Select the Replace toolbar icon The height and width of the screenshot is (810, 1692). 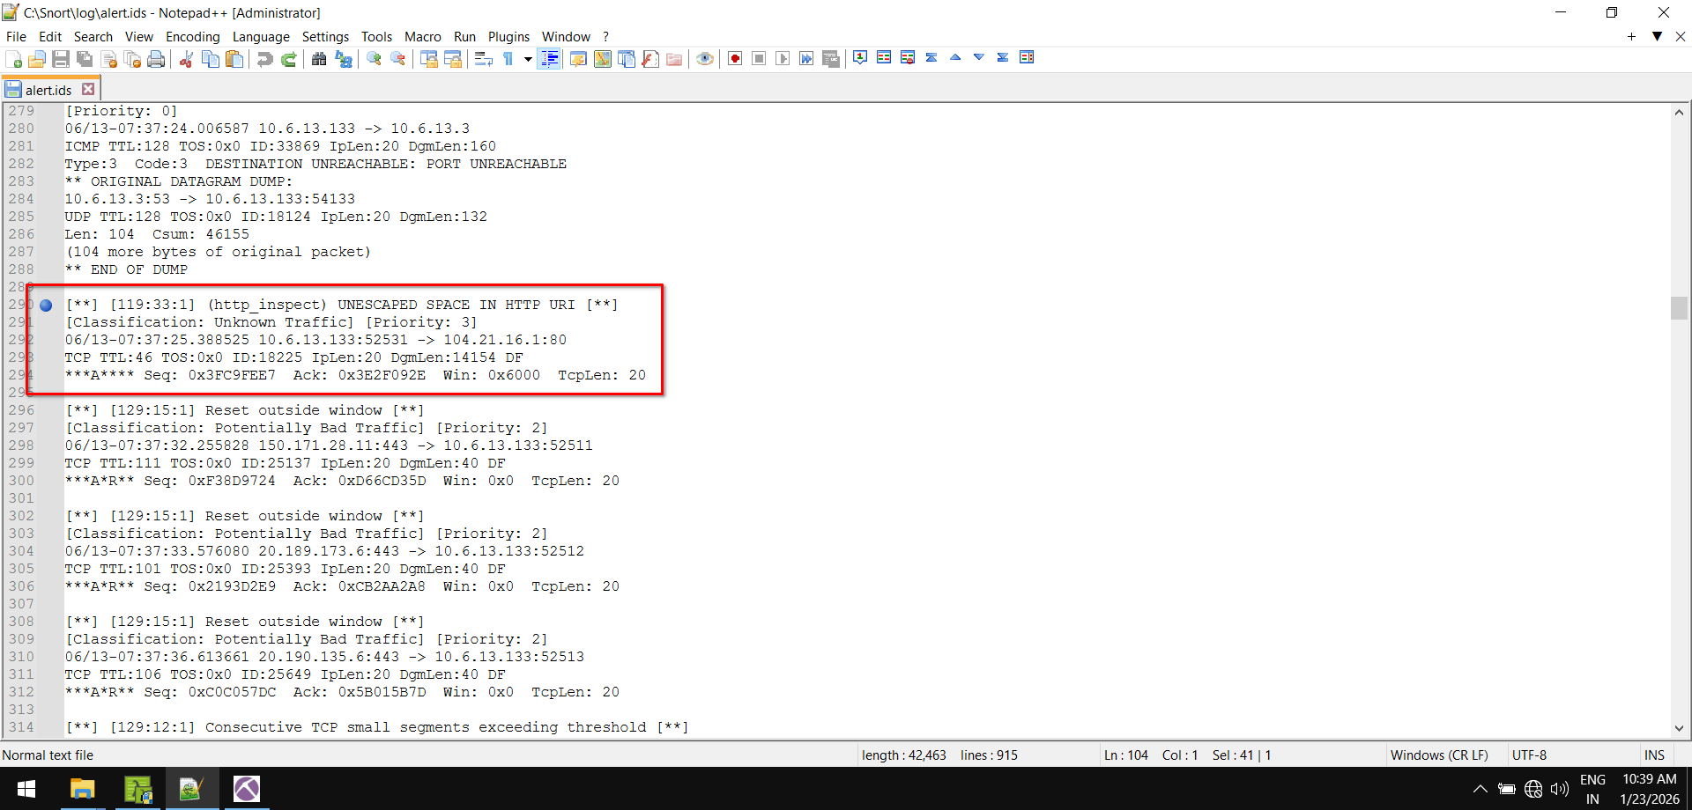coord(343,58)
